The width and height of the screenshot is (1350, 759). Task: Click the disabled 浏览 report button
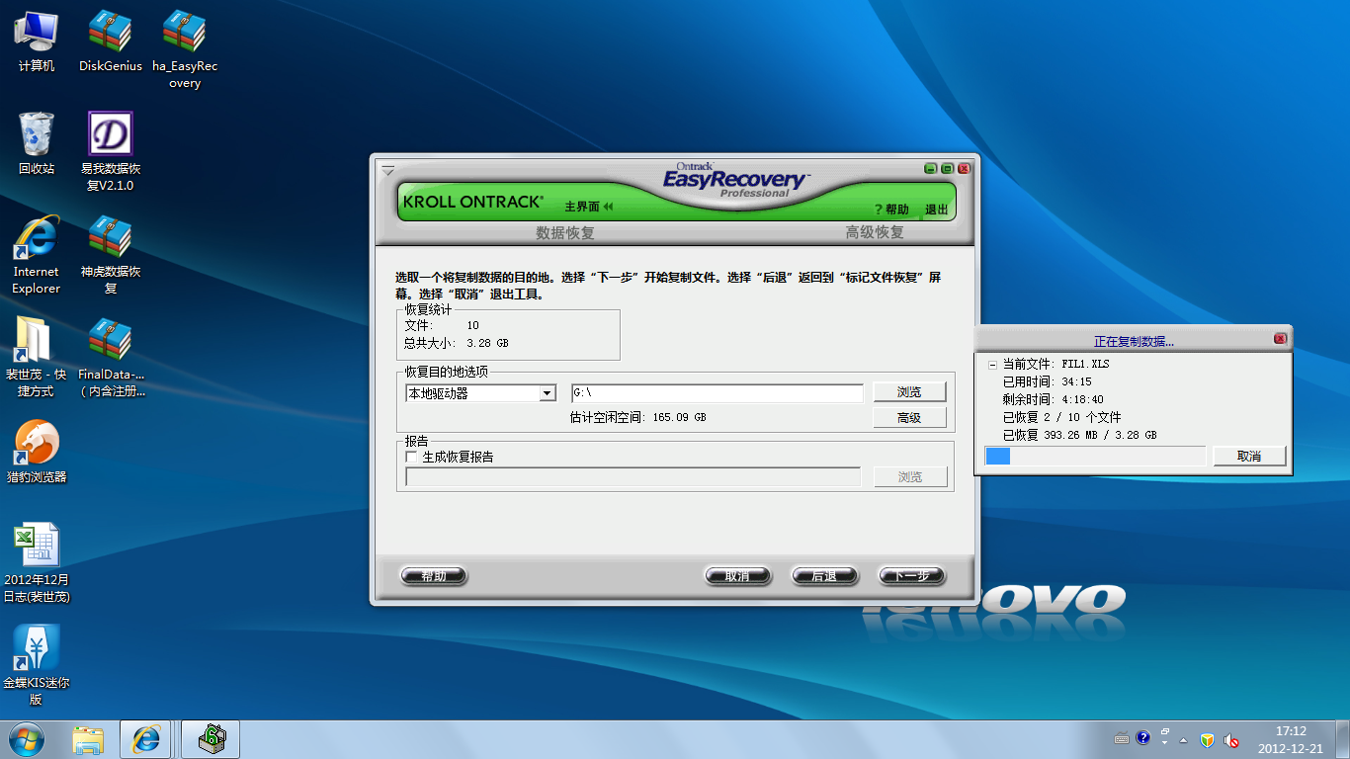click(910, 477)
